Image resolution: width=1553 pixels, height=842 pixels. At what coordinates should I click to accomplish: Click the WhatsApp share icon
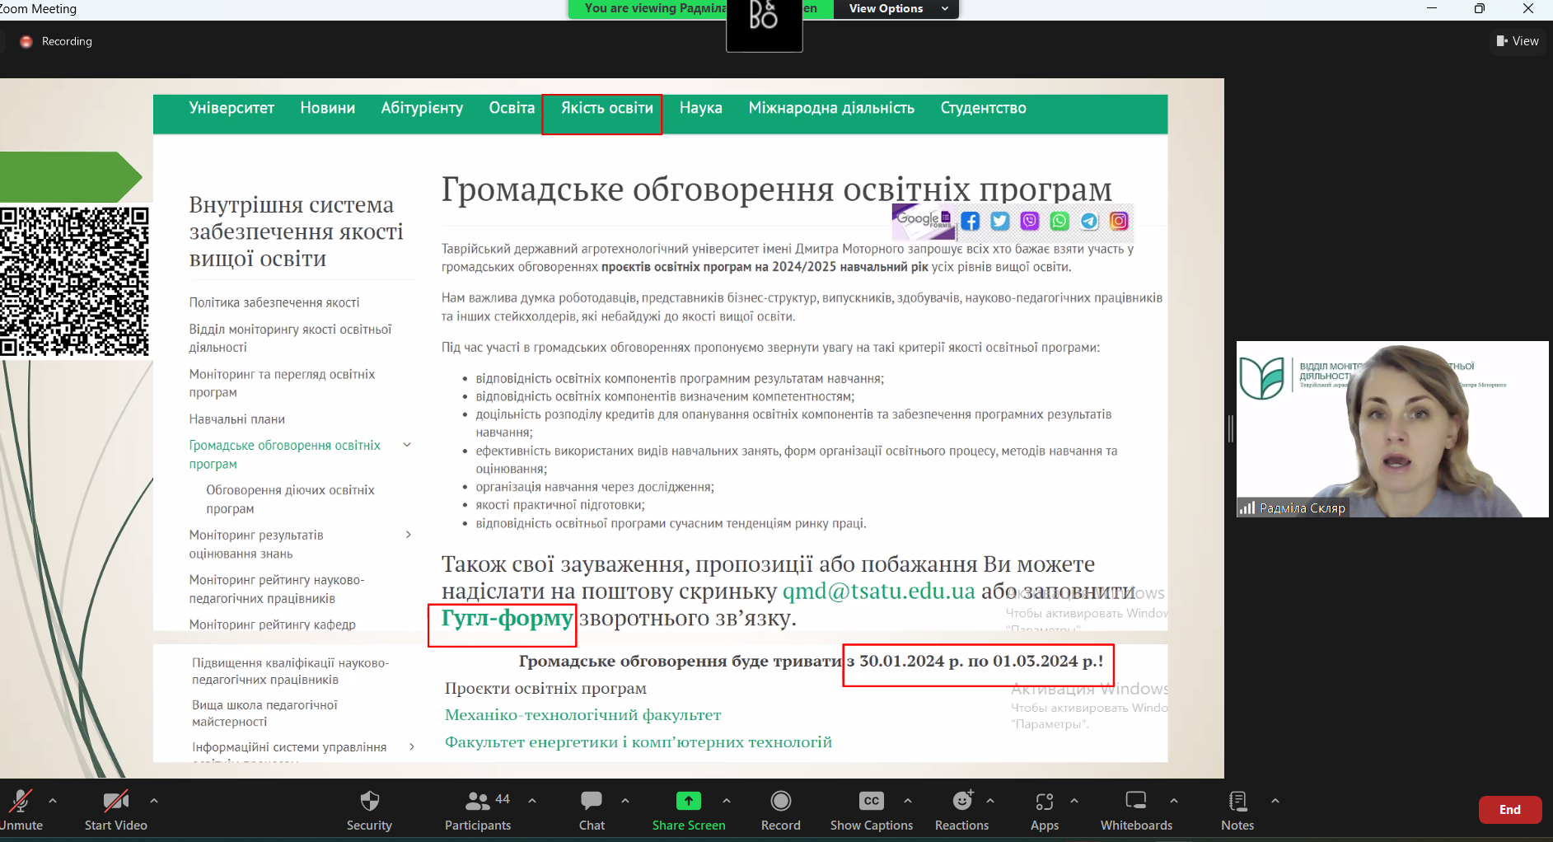(1060, 221)
